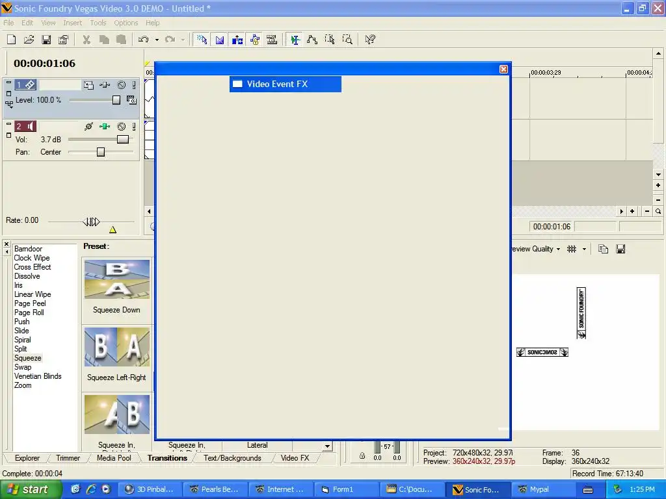Open audio track 2 Track FX
This screenshot has height=499, width=666.
tap(105, 127)
